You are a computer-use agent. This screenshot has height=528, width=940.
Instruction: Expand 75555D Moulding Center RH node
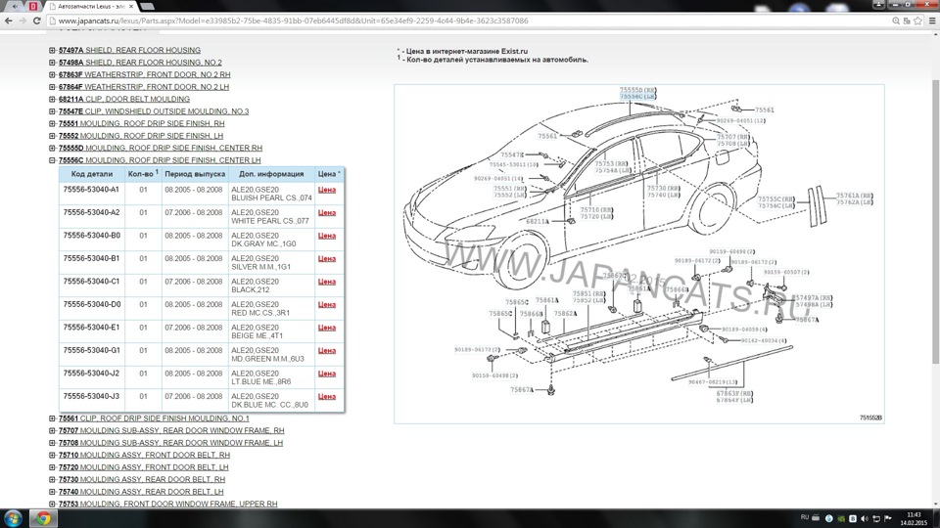[52, 148]
